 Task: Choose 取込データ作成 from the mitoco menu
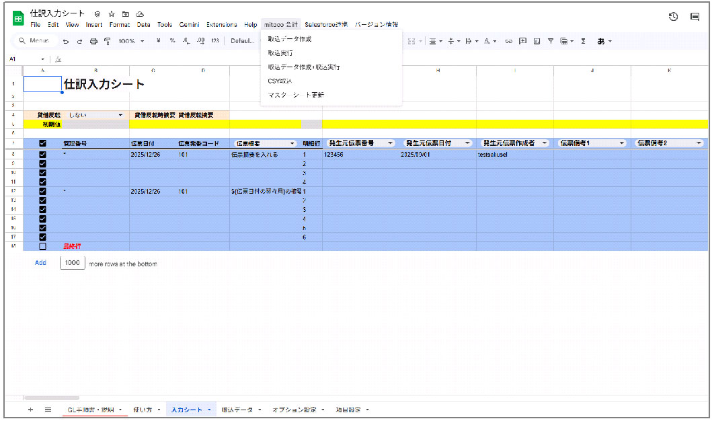point(290,39)
